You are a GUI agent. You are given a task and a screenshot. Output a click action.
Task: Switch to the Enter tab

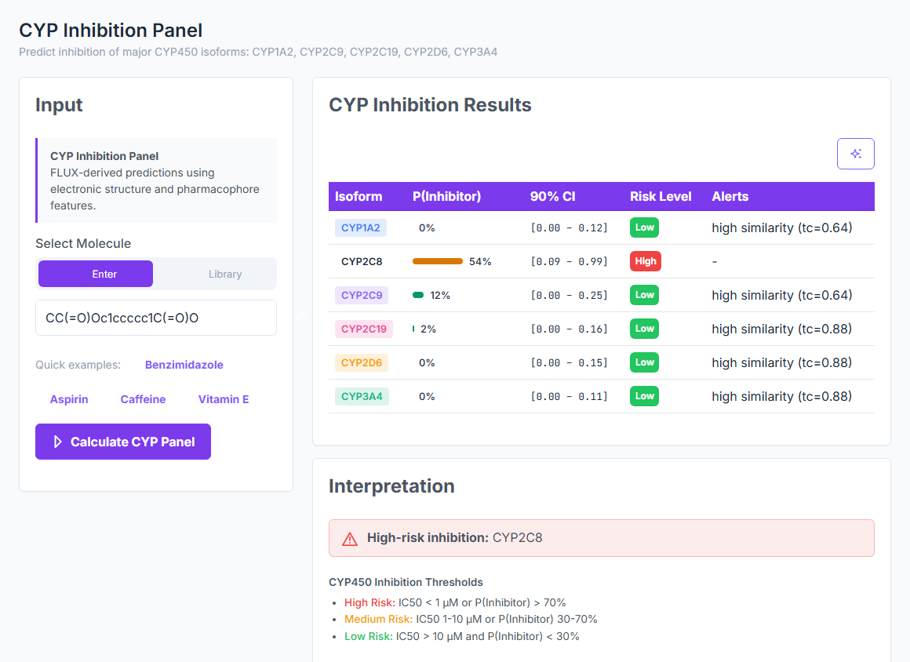[x=96, y=274]
